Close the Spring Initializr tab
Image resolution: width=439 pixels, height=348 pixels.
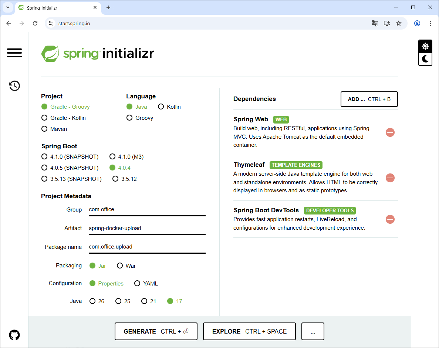(95, 7)
